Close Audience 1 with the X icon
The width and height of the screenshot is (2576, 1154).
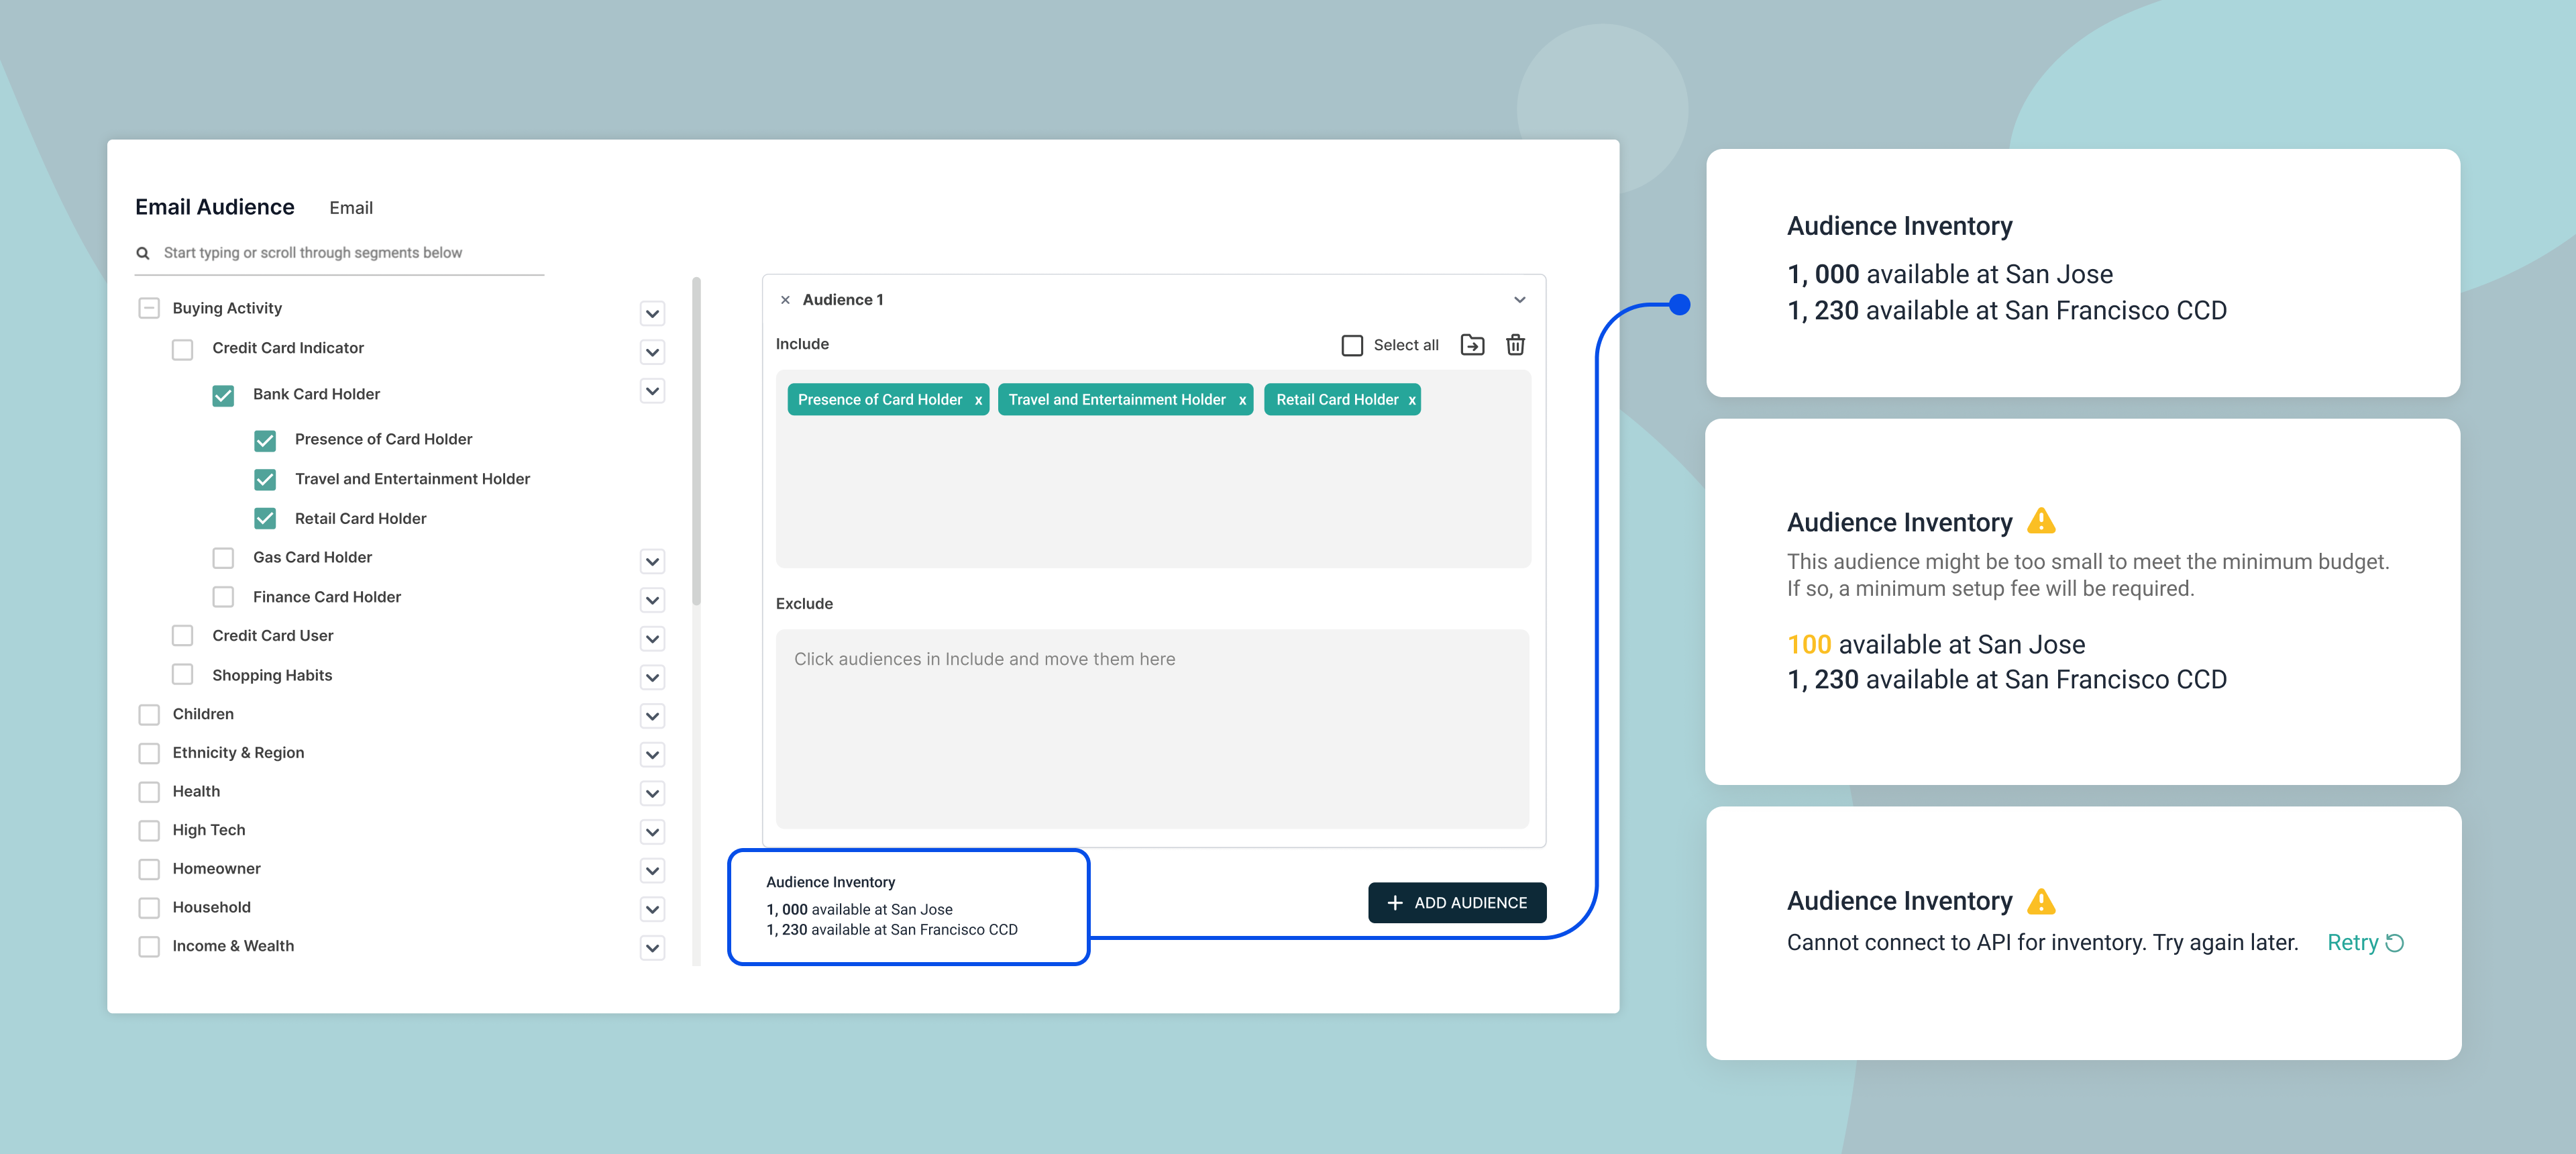coord(785,300)
